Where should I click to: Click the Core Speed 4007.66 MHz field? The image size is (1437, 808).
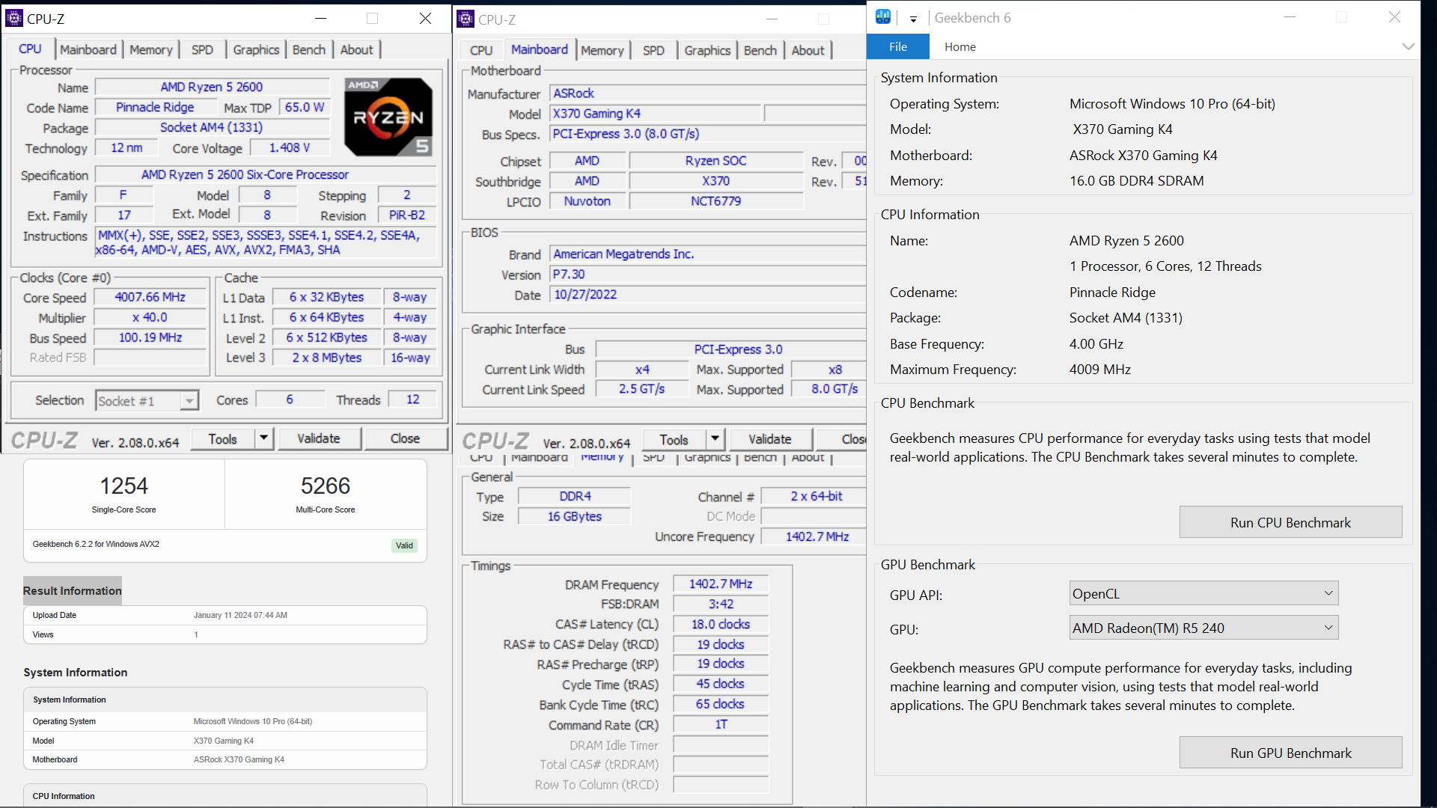pos(150,297)
